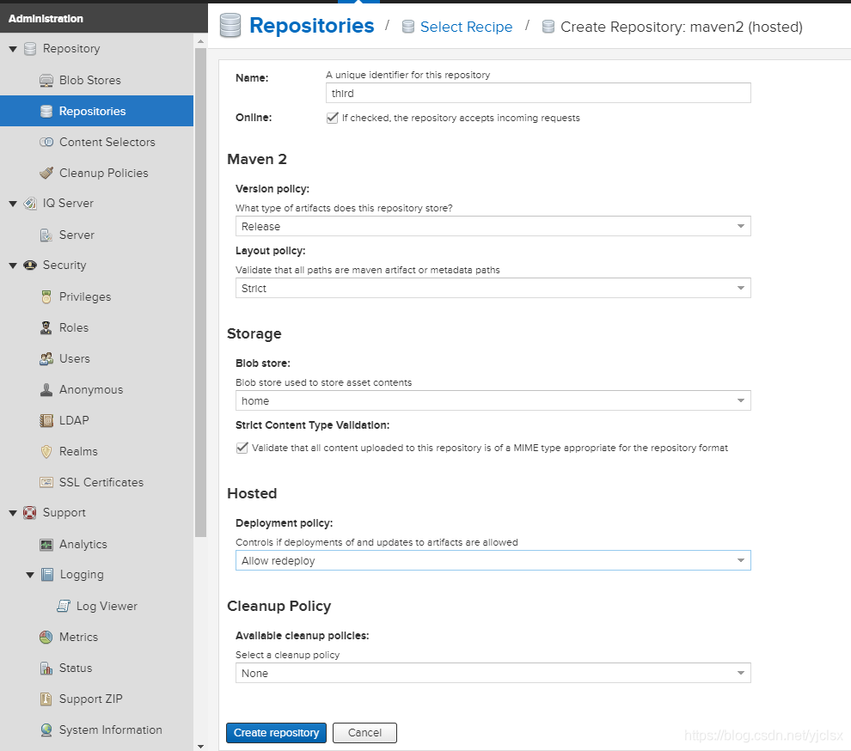Click the repository Name input field

click(538, 93)
